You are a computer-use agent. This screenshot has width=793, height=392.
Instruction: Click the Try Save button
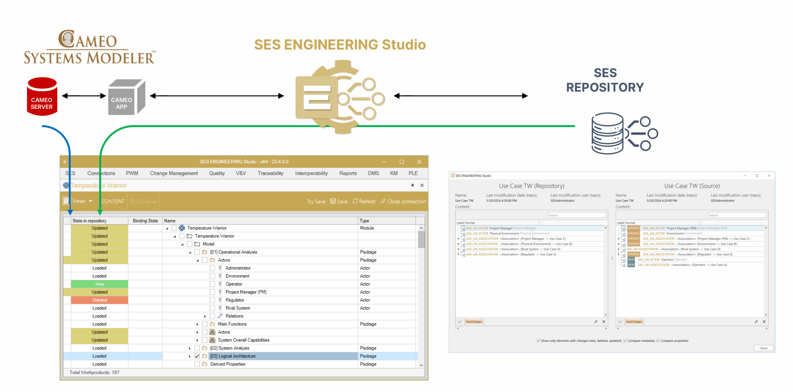click(316, 201)
